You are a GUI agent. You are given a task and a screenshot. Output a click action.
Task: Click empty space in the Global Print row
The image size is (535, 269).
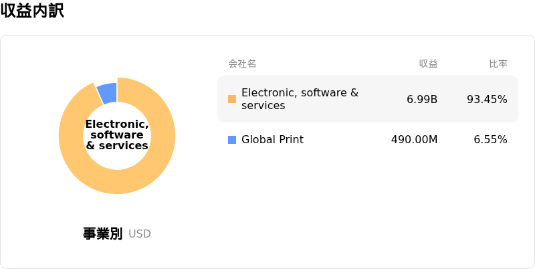pyautogui.click(x=348, y=140)
